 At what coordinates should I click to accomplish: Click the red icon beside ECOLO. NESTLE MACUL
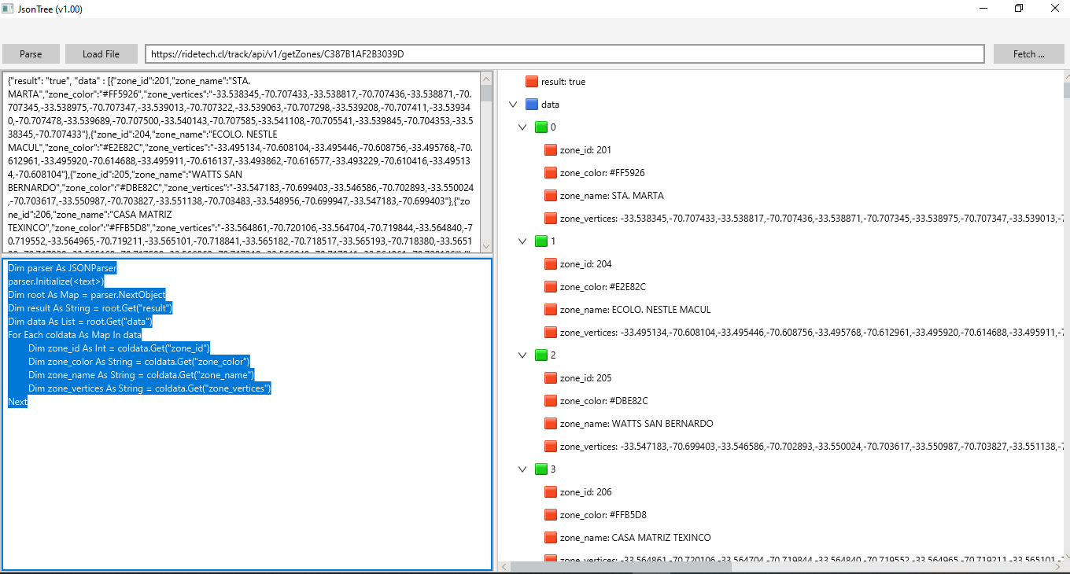(x=551, y=310)
